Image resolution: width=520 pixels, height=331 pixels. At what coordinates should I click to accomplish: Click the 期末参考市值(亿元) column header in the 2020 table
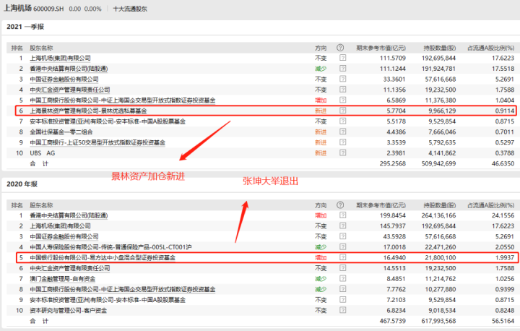[x=380, y=205]
